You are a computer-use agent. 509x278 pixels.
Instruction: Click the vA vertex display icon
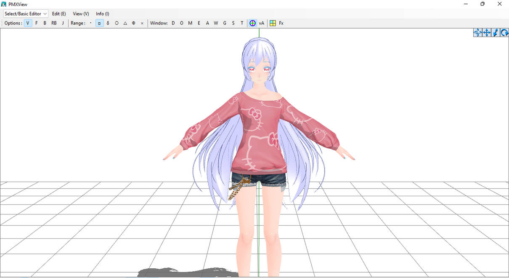click(261, 23)
